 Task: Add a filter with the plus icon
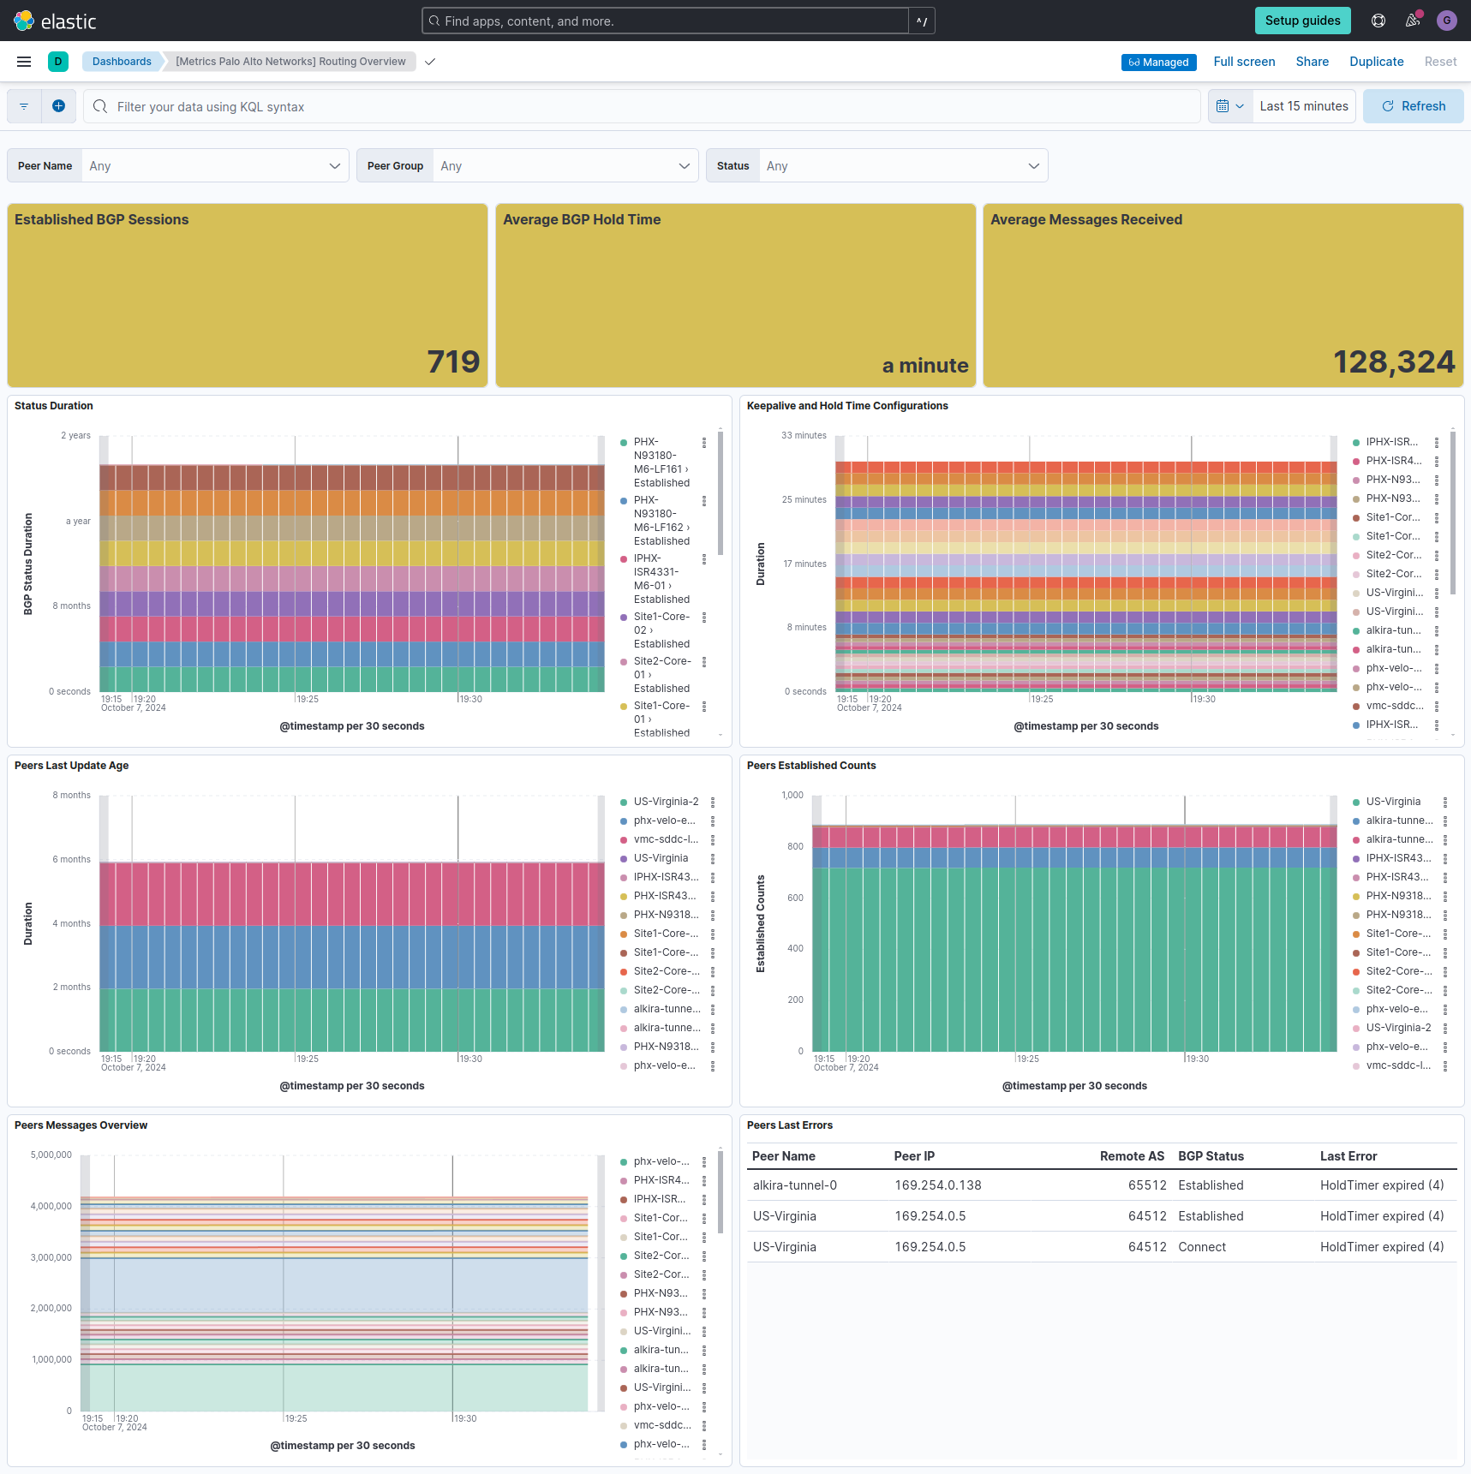(58, 106)
